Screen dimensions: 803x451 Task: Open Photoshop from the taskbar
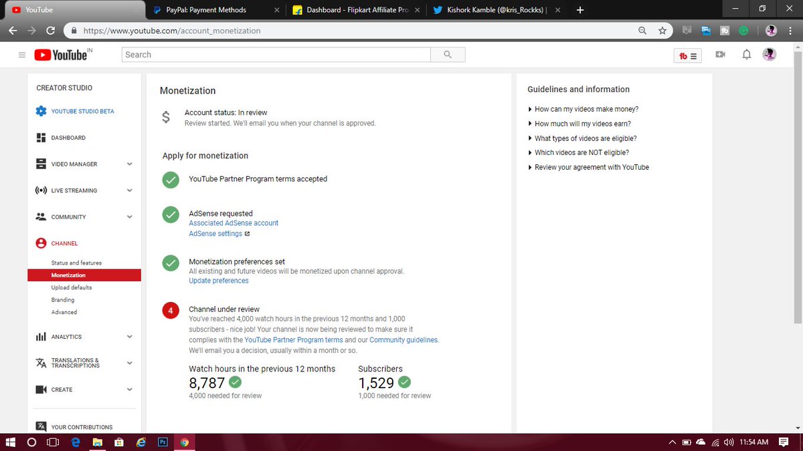click(x=162, y=442)
